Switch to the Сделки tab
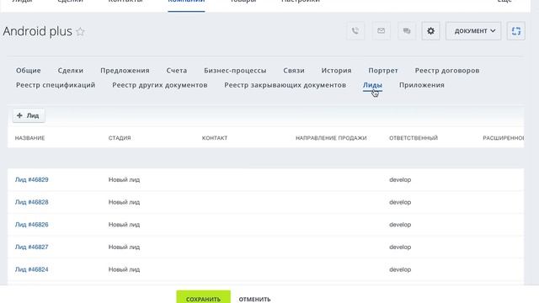This screenshot has height=303, width=539. (x=71, y=71)
